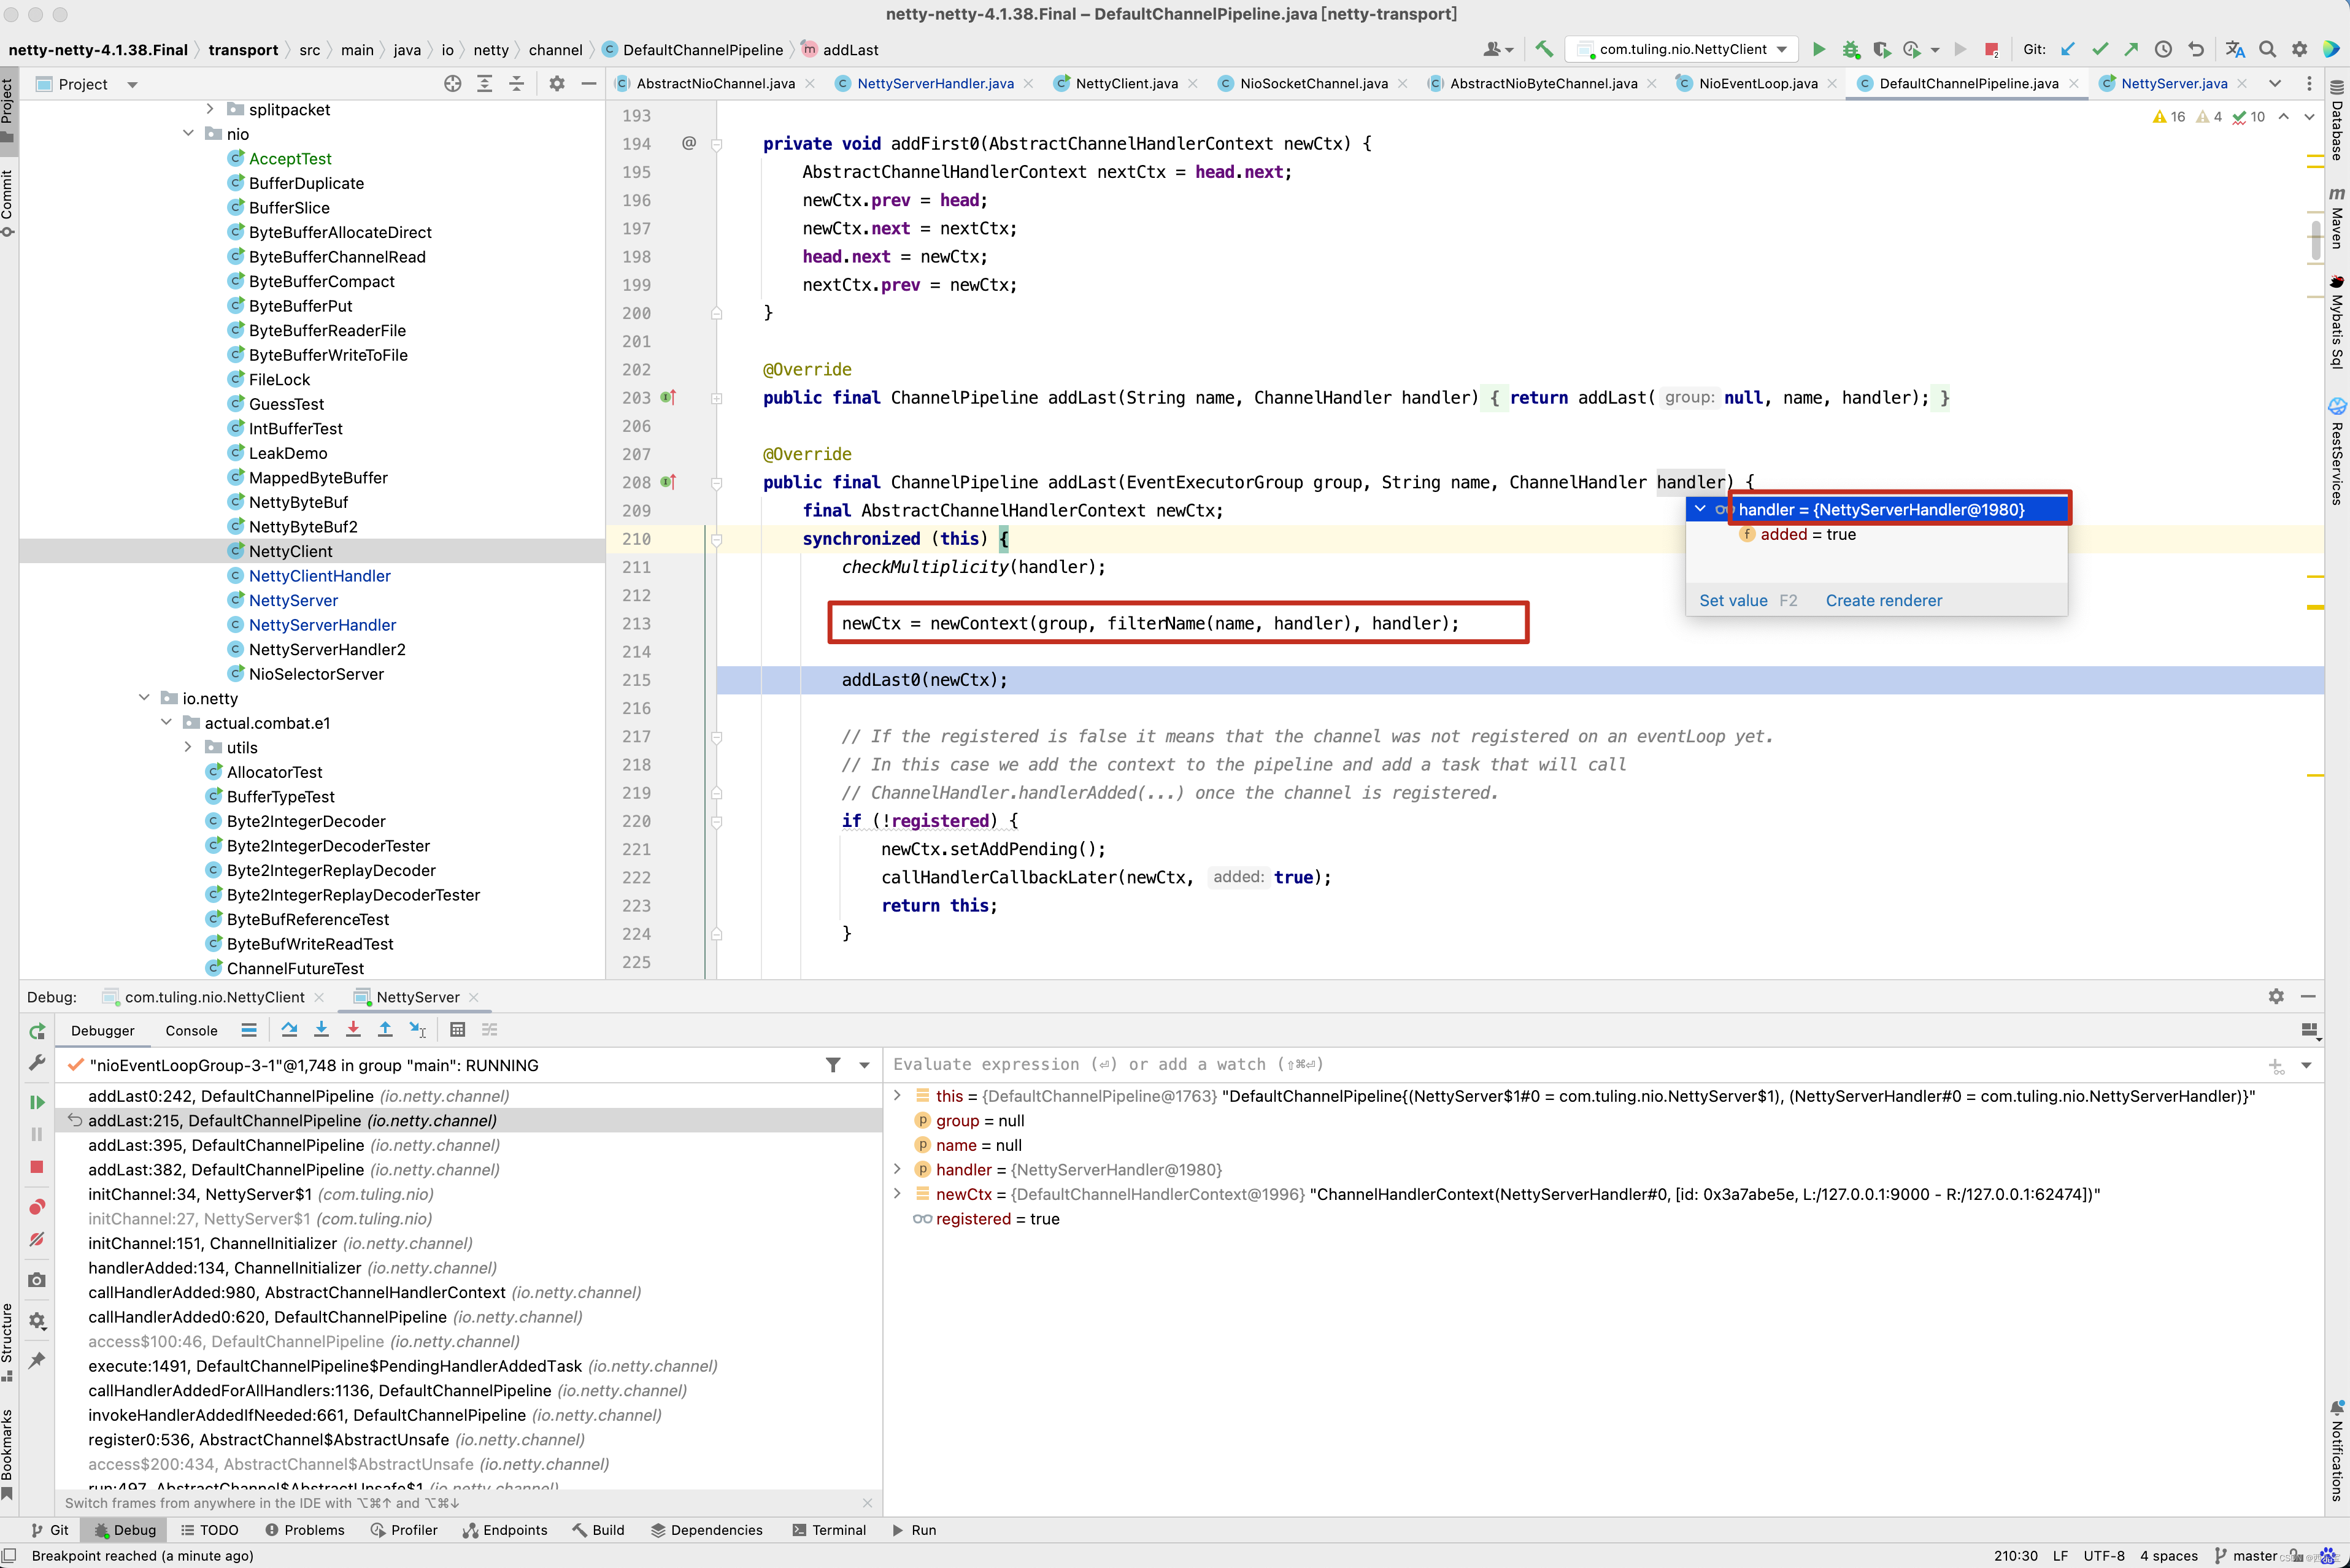Click Set value in the handler popup
This screenshot has height=1568, width=2350.
pos(1733,600)
